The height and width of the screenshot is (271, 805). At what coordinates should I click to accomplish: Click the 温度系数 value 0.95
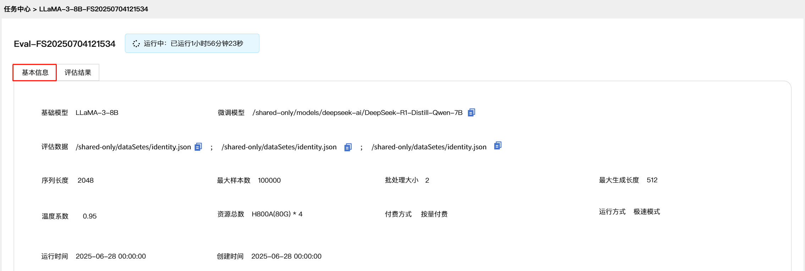coord(89,216)
